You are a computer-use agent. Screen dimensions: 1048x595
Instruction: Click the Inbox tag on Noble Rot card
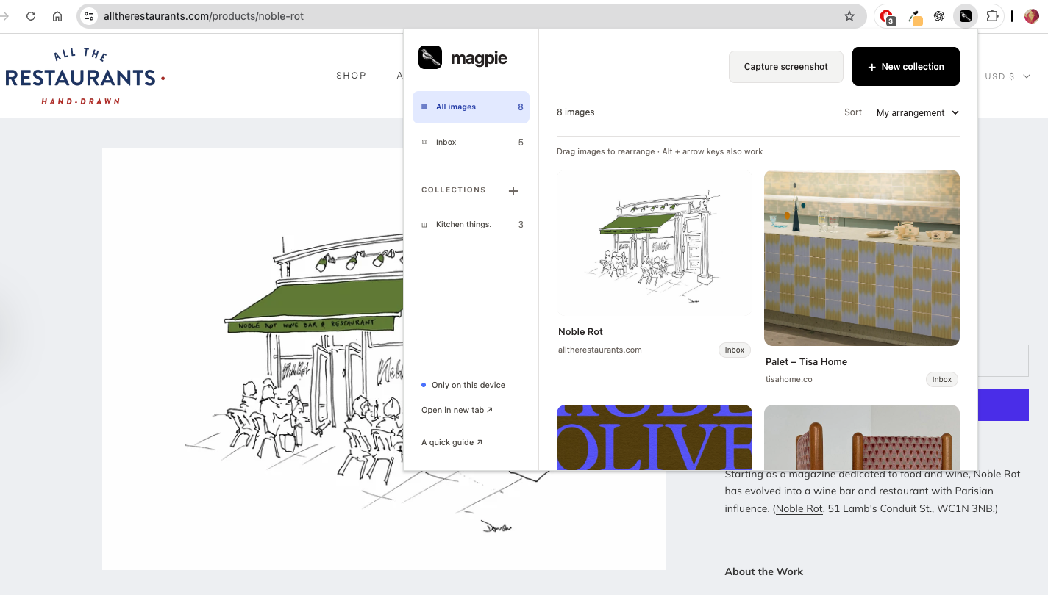(735, 350)
